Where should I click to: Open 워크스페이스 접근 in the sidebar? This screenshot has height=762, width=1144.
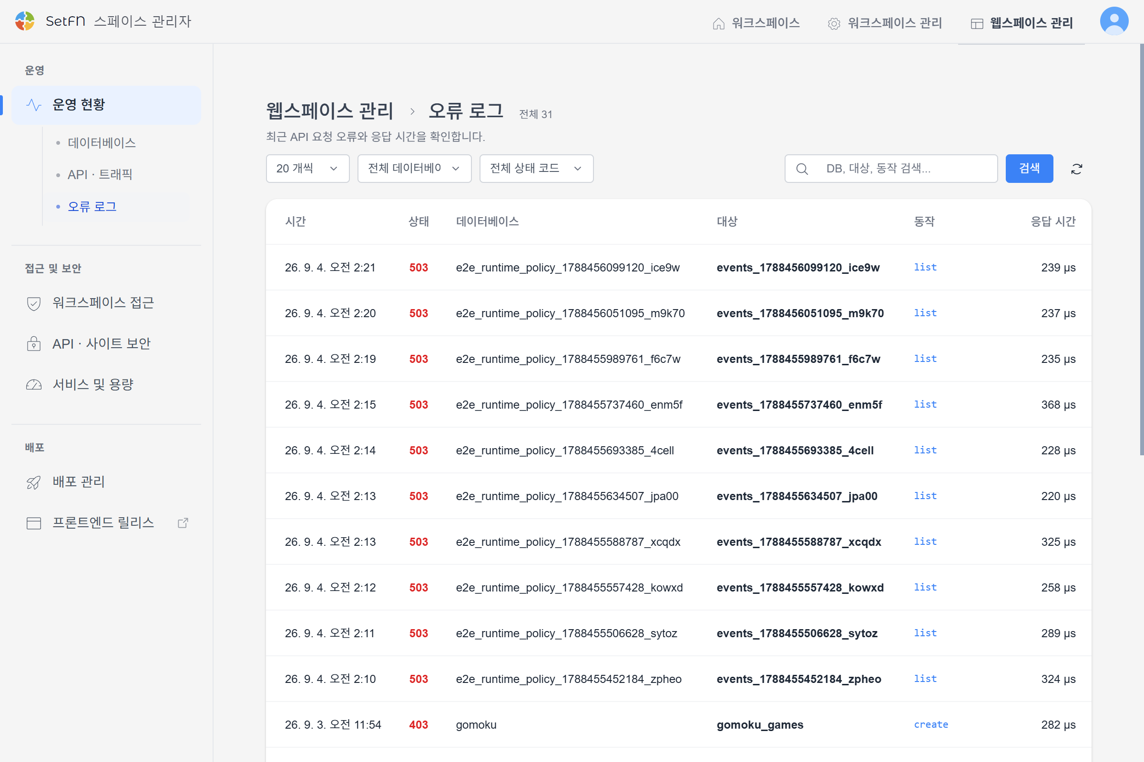click(106, 303)
